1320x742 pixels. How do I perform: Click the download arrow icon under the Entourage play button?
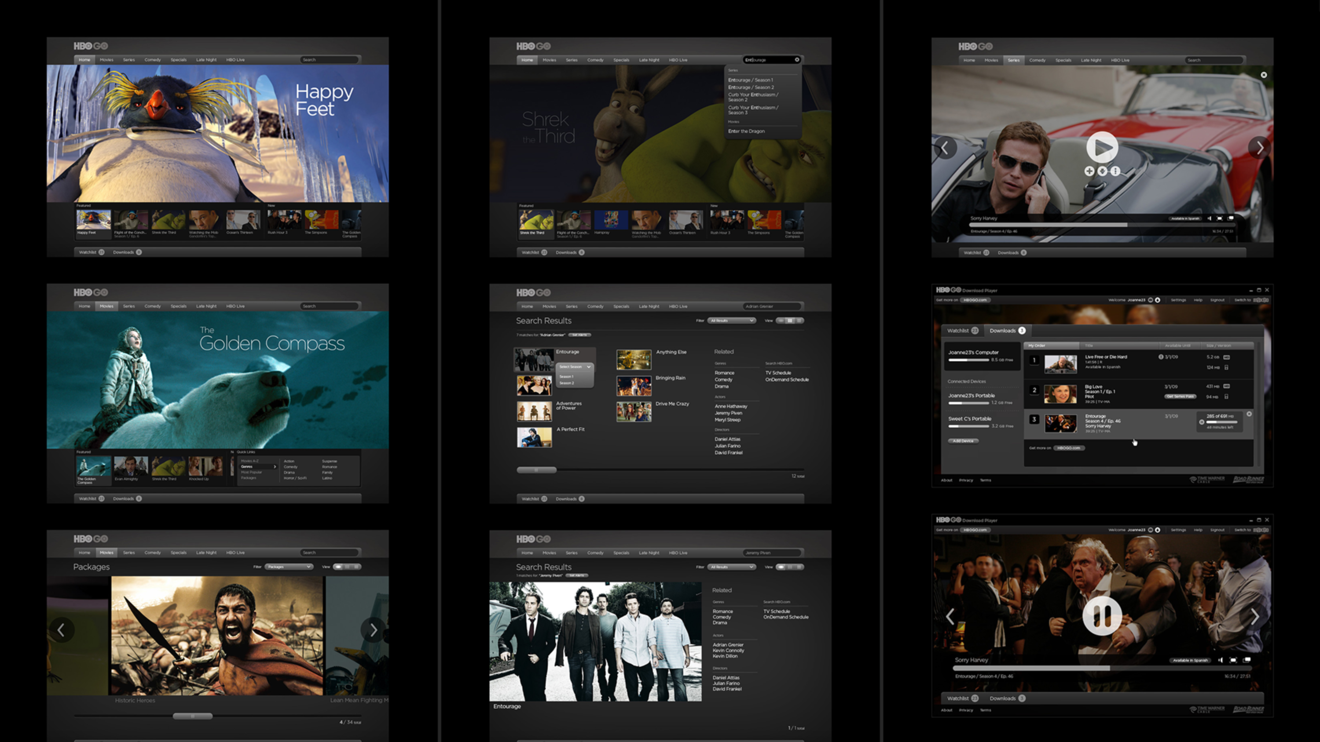[x=1102, y=171]
